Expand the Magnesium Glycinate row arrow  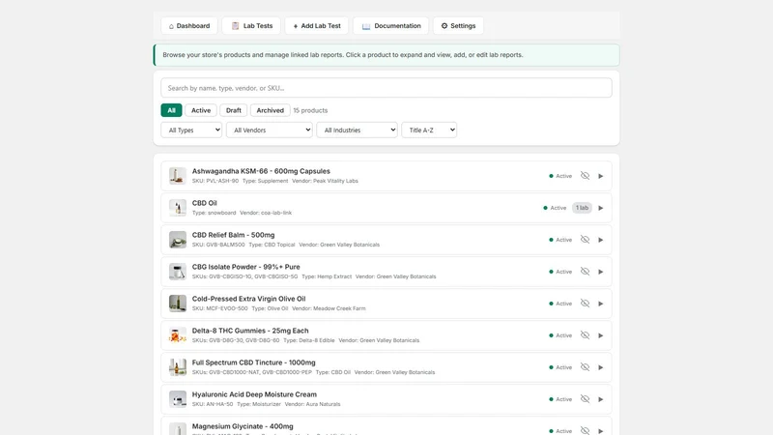pos(600,431)
